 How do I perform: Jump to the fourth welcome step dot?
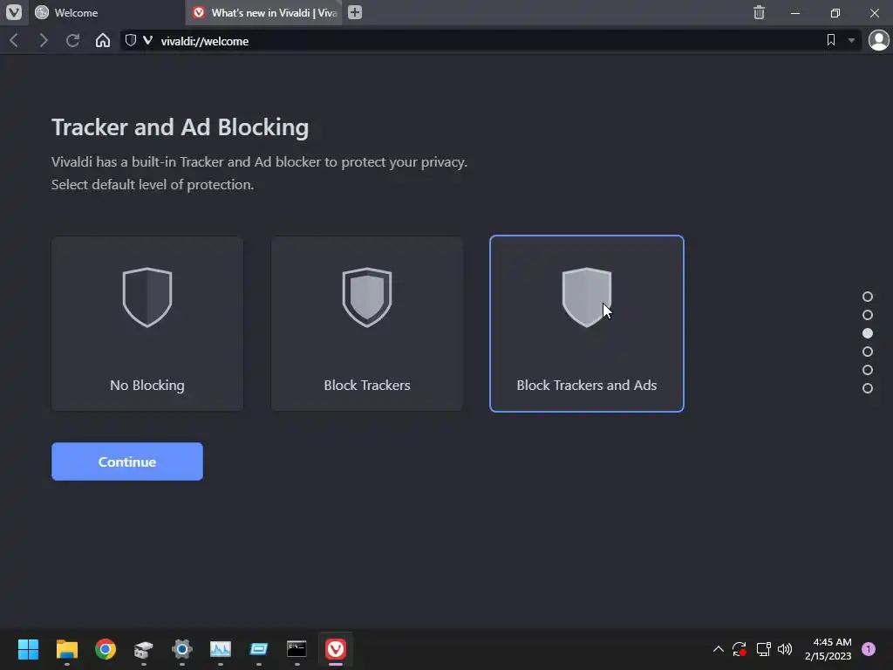point(868,352)
